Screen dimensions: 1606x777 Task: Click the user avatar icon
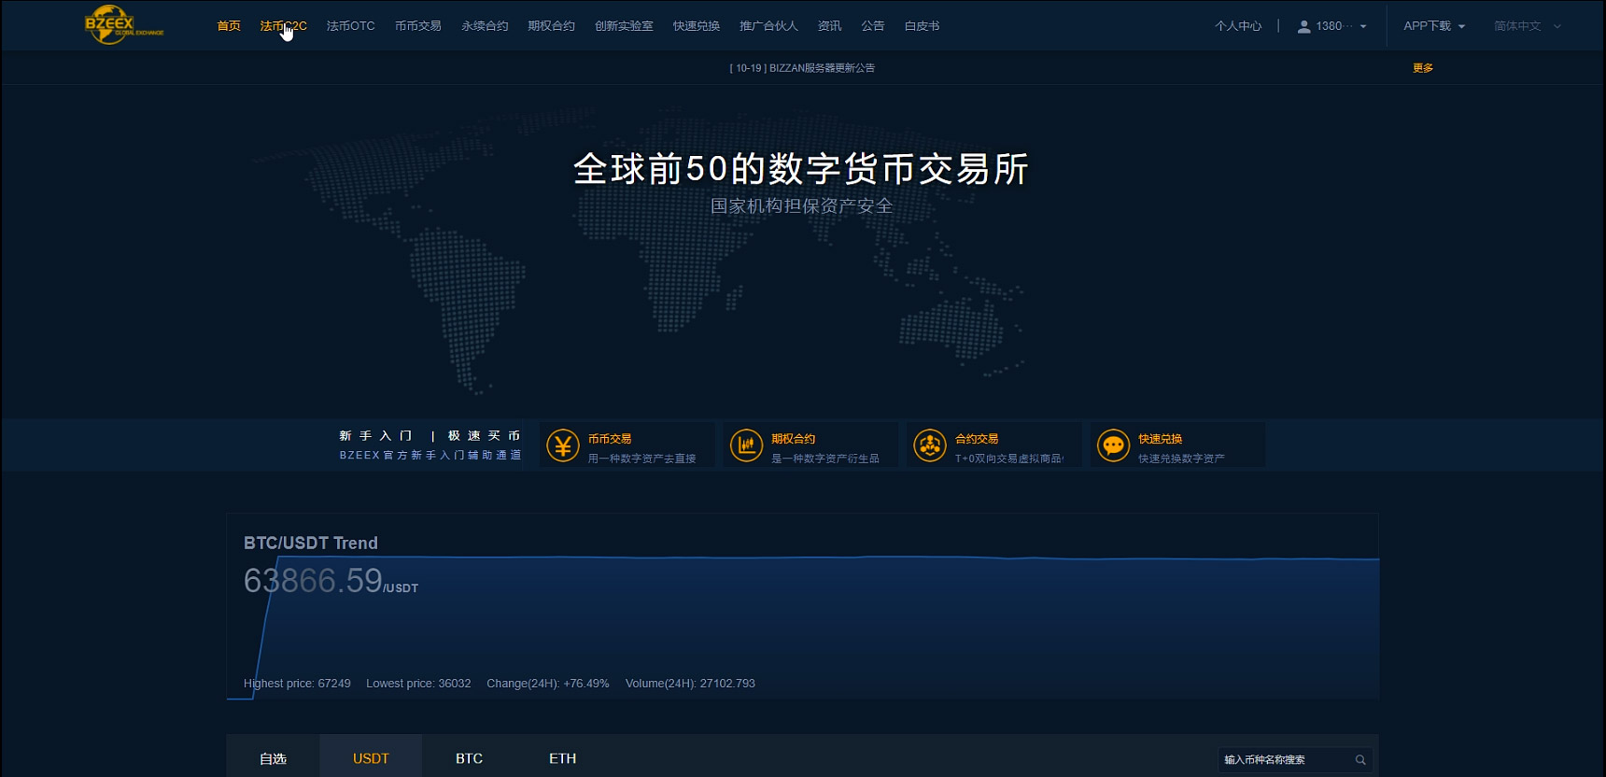[x=1303, y=27]
